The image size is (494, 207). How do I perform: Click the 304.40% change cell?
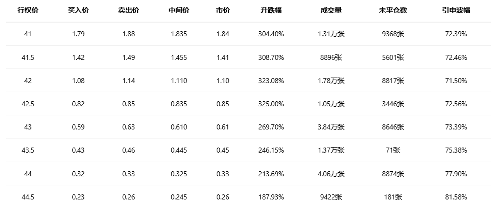pyautogui.click(x=271, y=34)
